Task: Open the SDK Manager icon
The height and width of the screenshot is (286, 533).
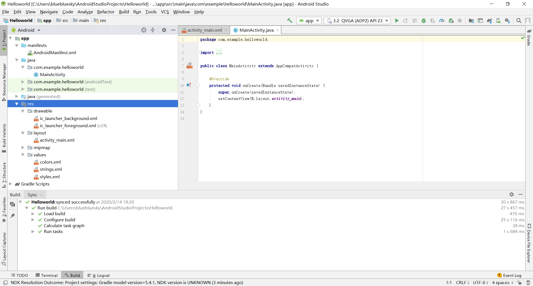Action: [507, 21]
